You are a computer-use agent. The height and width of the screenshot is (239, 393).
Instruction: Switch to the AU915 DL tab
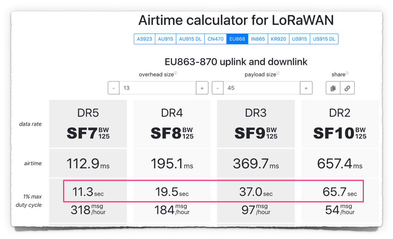tap(190, 39)
